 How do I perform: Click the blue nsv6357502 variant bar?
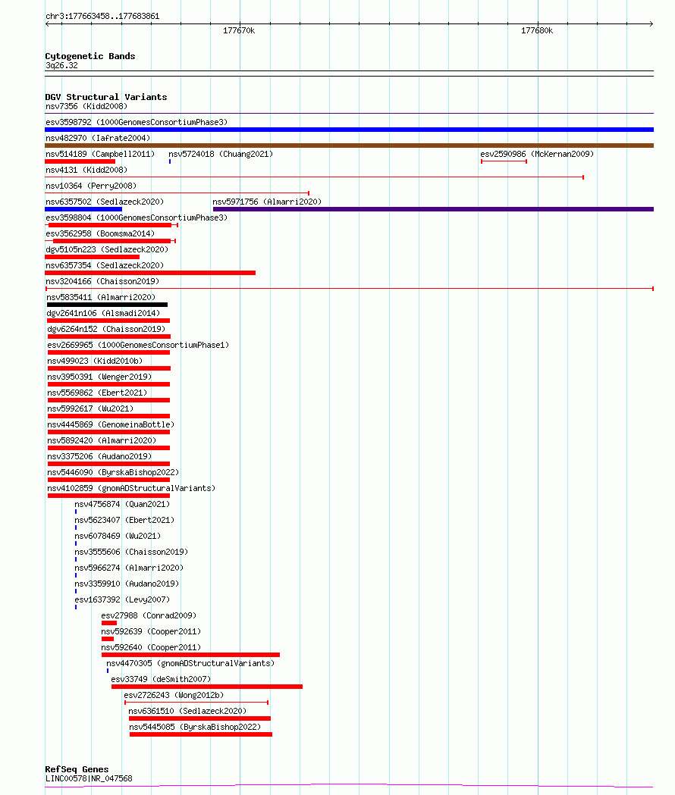(83, 209)
